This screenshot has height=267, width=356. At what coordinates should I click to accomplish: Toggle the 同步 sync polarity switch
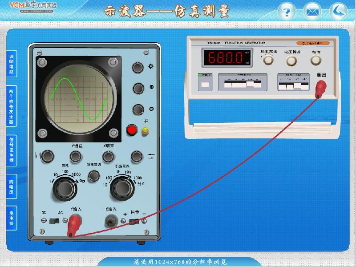[133, 221]
